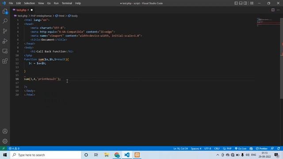
Task: Click the feedback icon in status bar
Action: click(x=272, y=148)
